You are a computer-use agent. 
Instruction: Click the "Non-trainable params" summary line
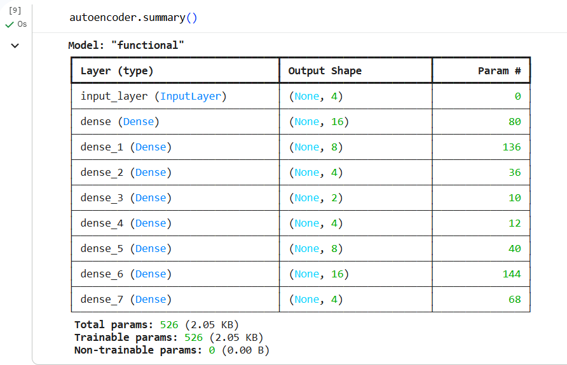[172, 350]
